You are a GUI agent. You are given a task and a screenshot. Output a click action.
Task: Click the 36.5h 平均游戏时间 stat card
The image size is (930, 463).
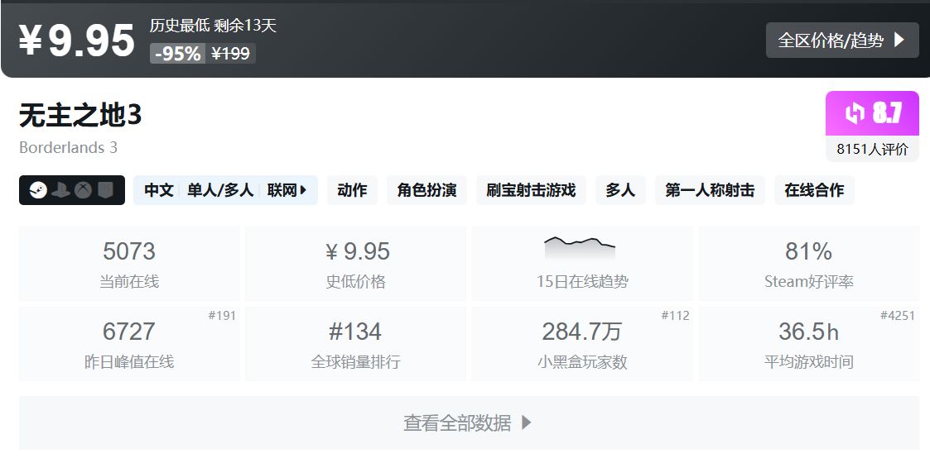[809, 343]
